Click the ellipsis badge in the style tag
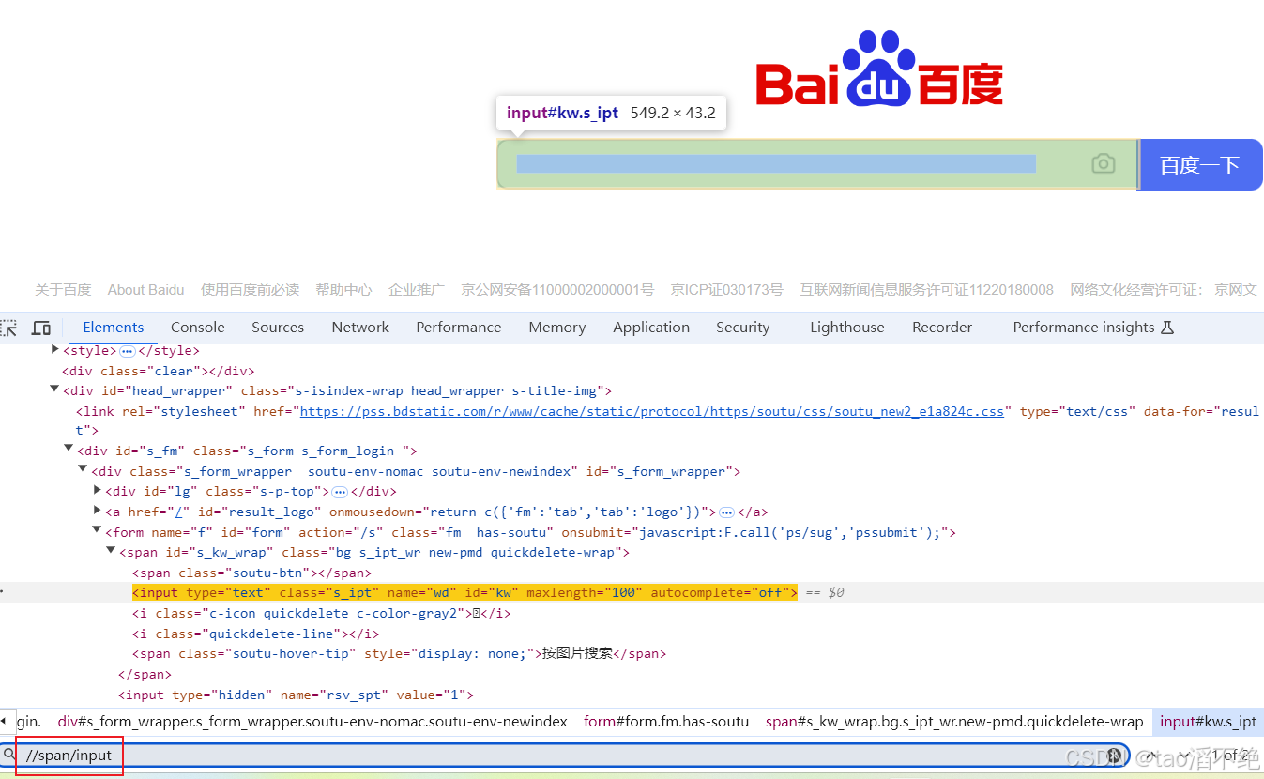1264x779 pixels. [x=127, y=351]
